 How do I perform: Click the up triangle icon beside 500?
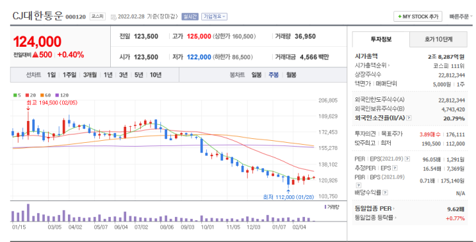click(35, 55)
